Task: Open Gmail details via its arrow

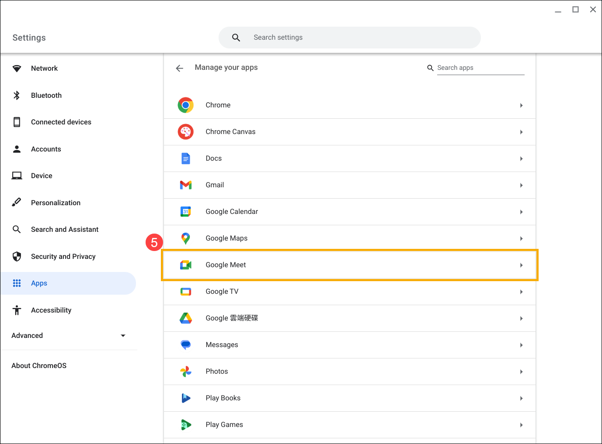Action: [522, 186]
